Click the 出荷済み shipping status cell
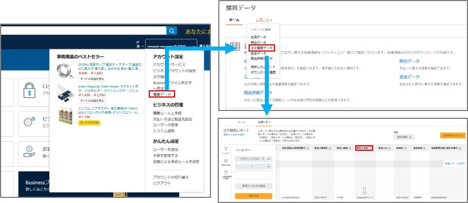 pyautogui.click(x=419, y=198)
